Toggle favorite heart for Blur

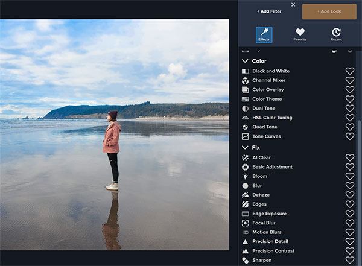click(x=350, y=186)
